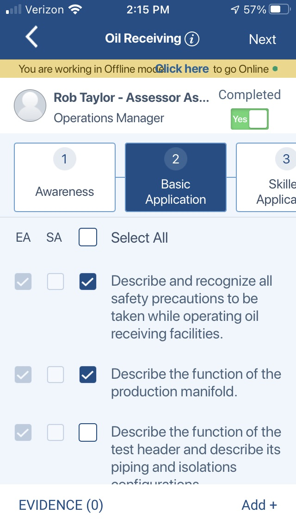Screen dimensions: 296x526
Task: Check the test header function checkbox
Action: point(88,432)
